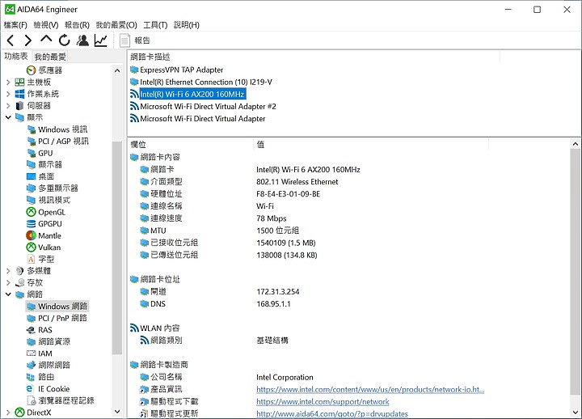Viewport: 582px width, 419px height.
Task: Expand the 多媒體 multimedia node
Action: [x=8, y=271]
